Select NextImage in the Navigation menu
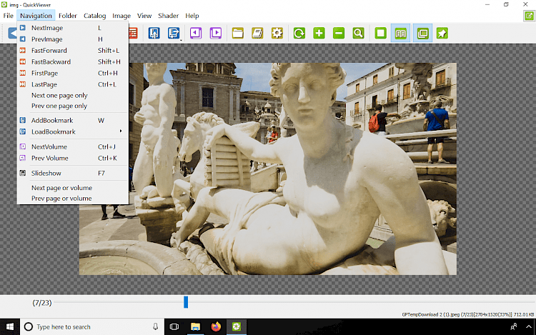 coord(72,28)
